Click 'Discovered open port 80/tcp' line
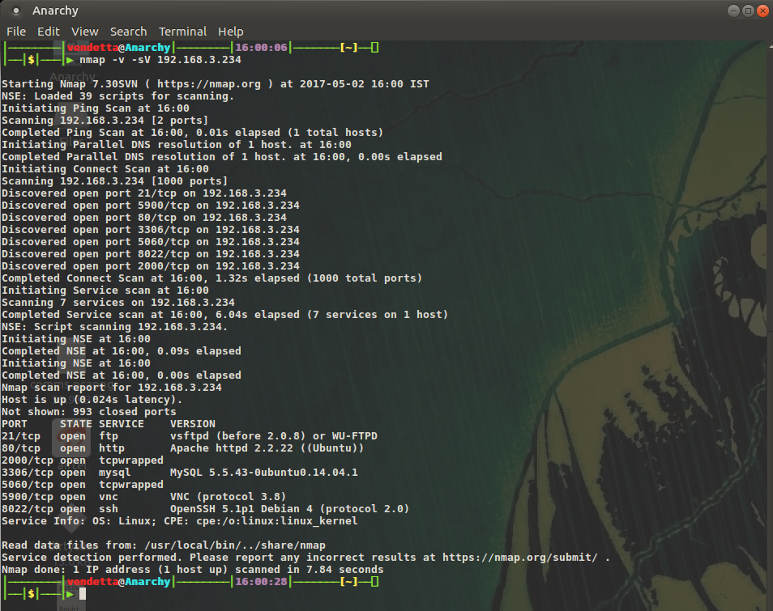This screenshot has height=611, width=773. [x=144, y=218]
